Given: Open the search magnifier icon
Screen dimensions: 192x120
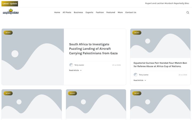Looking at the screenshot, I should 188,13.
